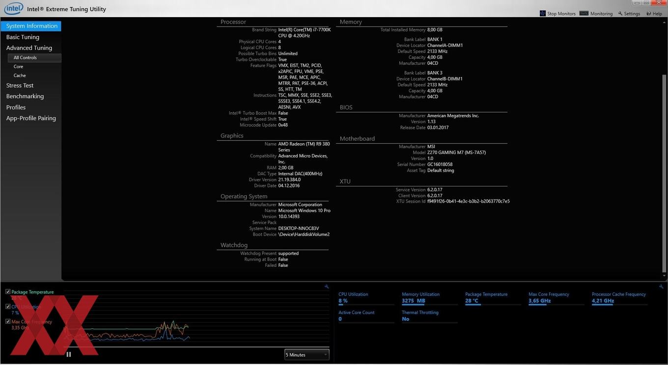Click the BIOS section heading
The height and width of the screenshot is (365, 668).
coord(346,107)
